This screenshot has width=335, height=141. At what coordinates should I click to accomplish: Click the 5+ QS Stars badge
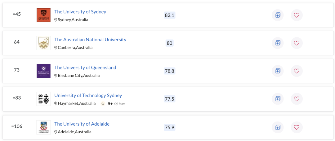tap(113, 104)
